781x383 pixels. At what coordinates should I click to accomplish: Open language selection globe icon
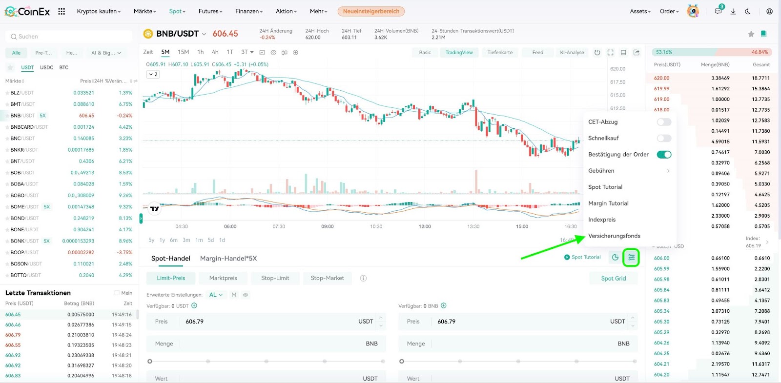tap(770, 11)
